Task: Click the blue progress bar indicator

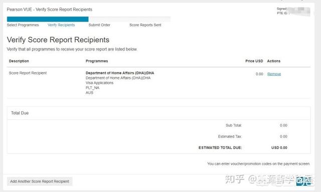Action: coord(48,19)
